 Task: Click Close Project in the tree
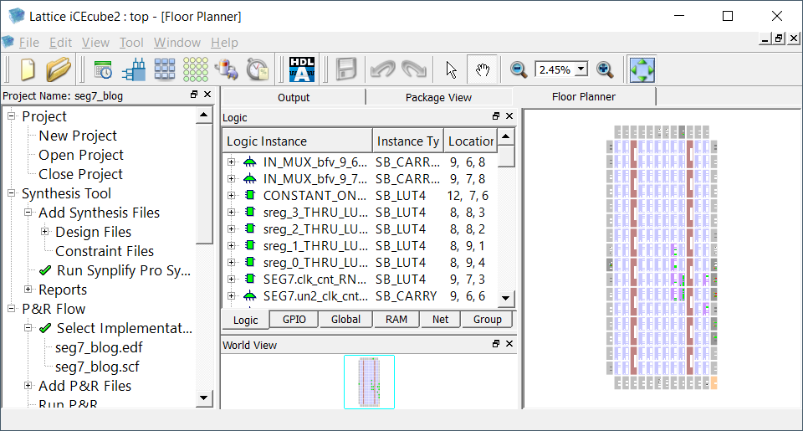(80, 174)
